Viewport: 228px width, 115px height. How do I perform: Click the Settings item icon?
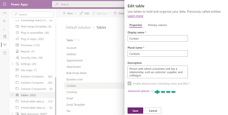pyautogui.click(x=17, y=64)
